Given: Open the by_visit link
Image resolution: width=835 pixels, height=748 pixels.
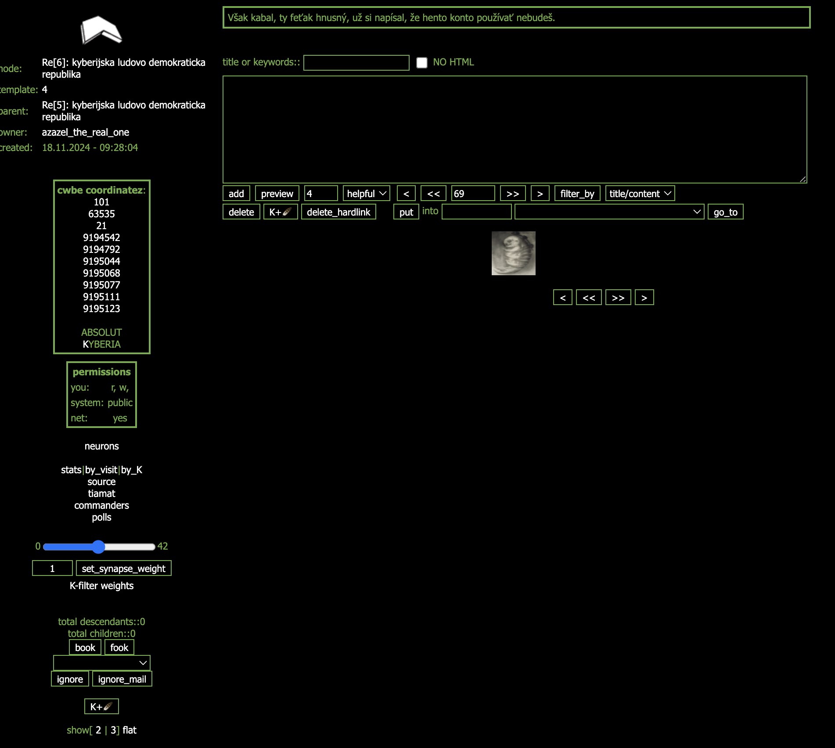Looking at the screenshot, I should (101, 470).
